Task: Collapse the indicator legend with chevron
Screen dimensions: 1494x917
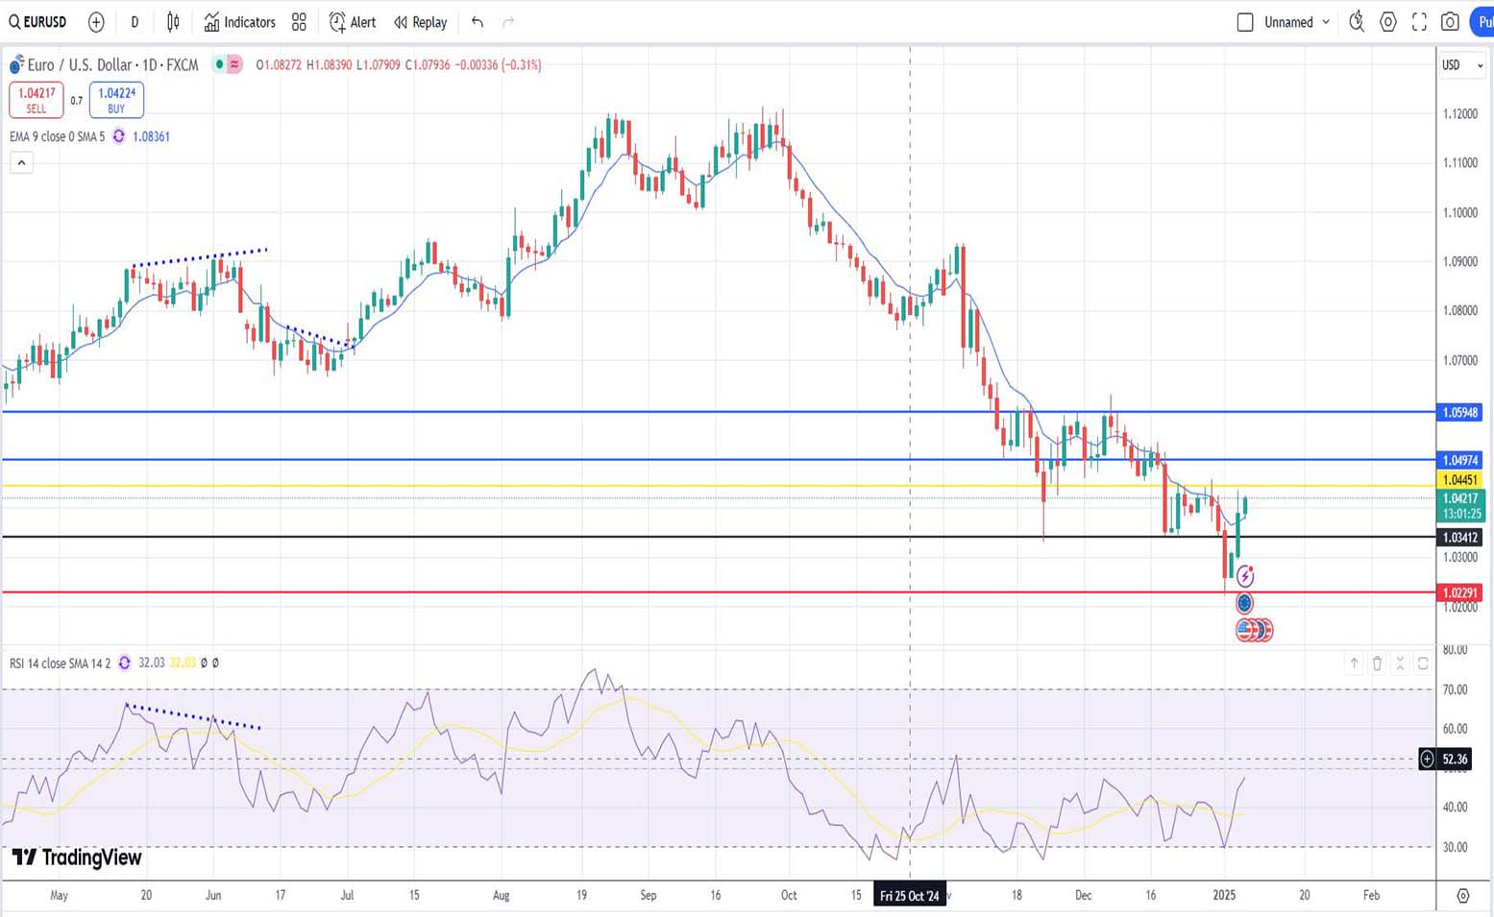Action: point(21,163)
